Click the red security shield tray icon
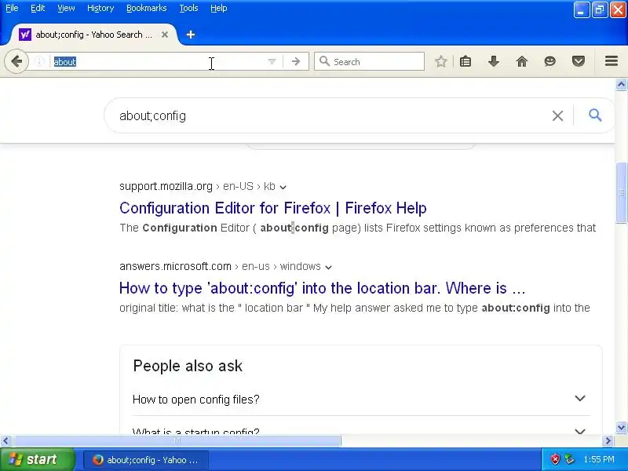Viewport: 628px width, 471px height. click(555, 459)
